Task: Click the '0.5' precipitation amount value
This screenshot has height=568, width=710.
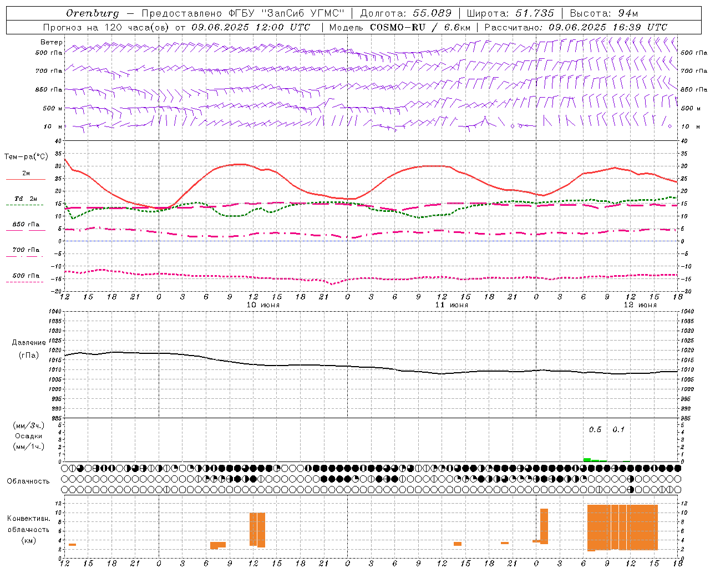Action: coord(595,429)
